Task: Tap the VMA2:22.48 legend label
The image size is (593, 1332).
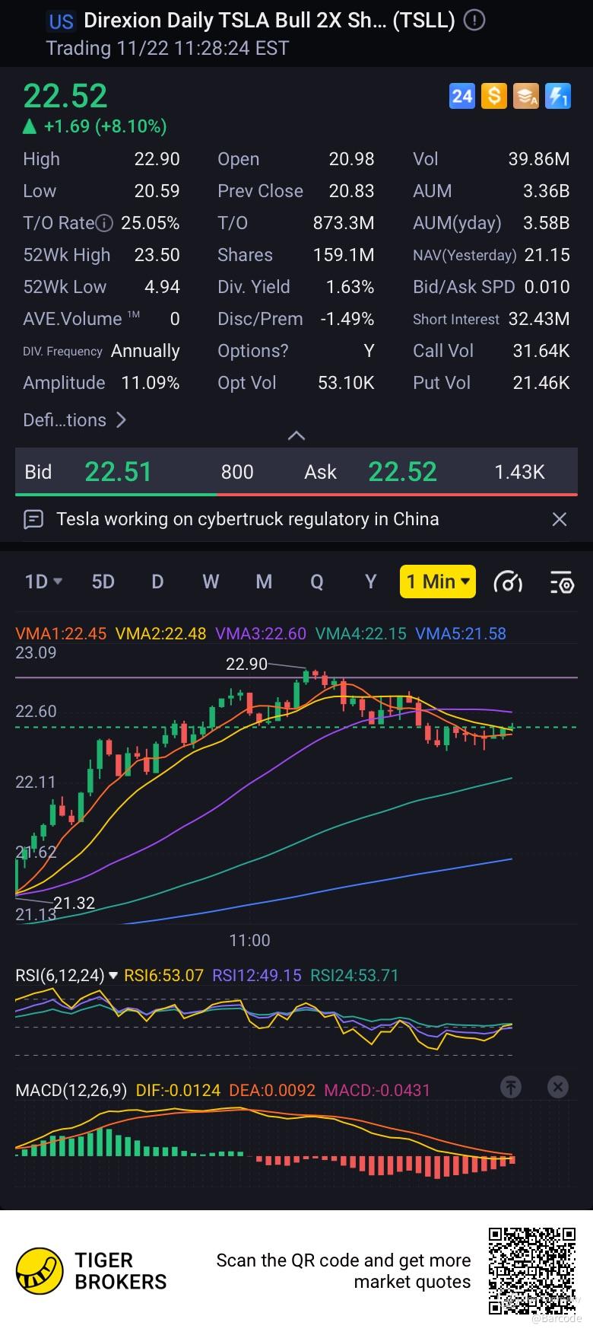Action: coord(160,633)
